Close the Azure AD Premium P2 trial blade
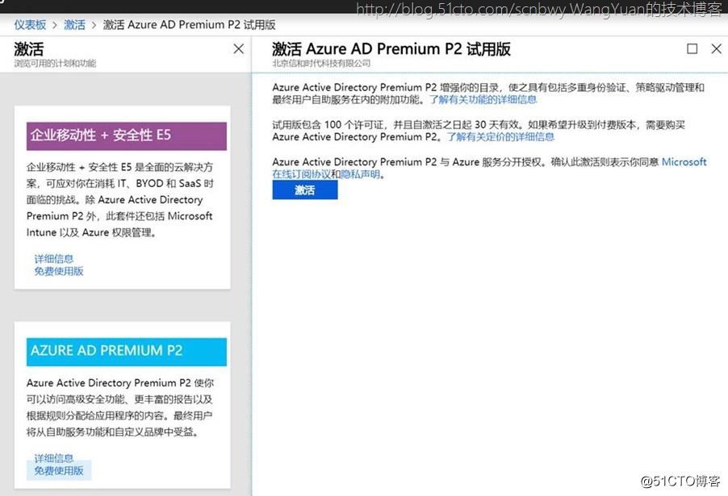The image size is (728, 496). pos(717,48)
